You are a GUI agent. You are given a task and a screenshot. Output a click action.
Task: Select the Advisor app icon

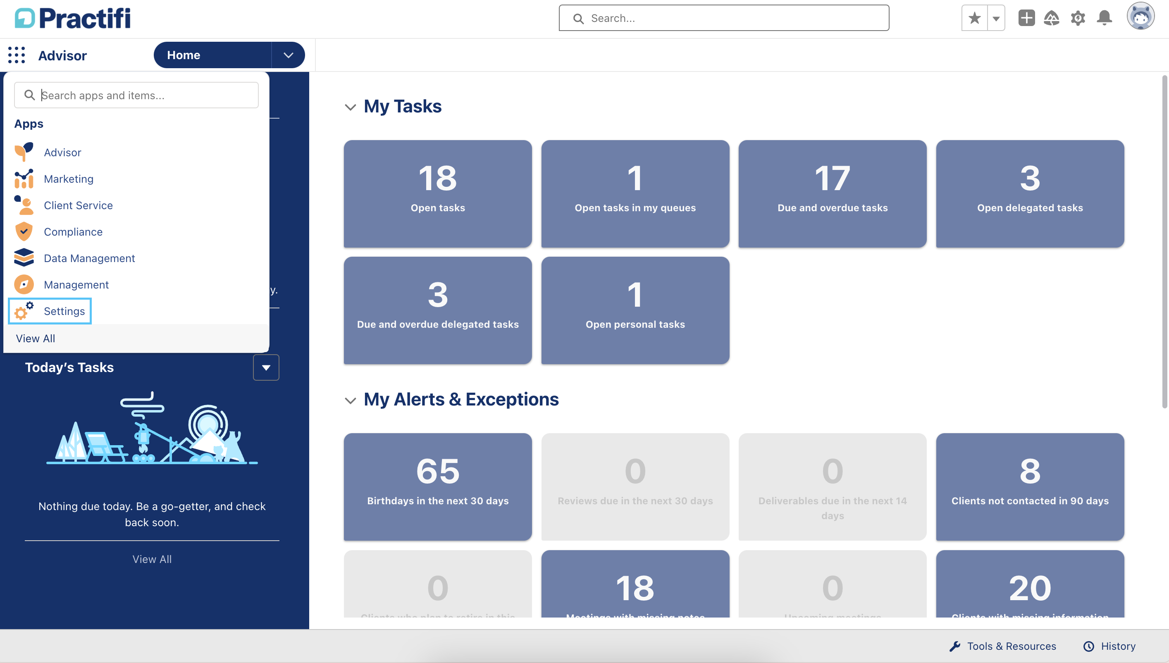(x=24, y=152)
